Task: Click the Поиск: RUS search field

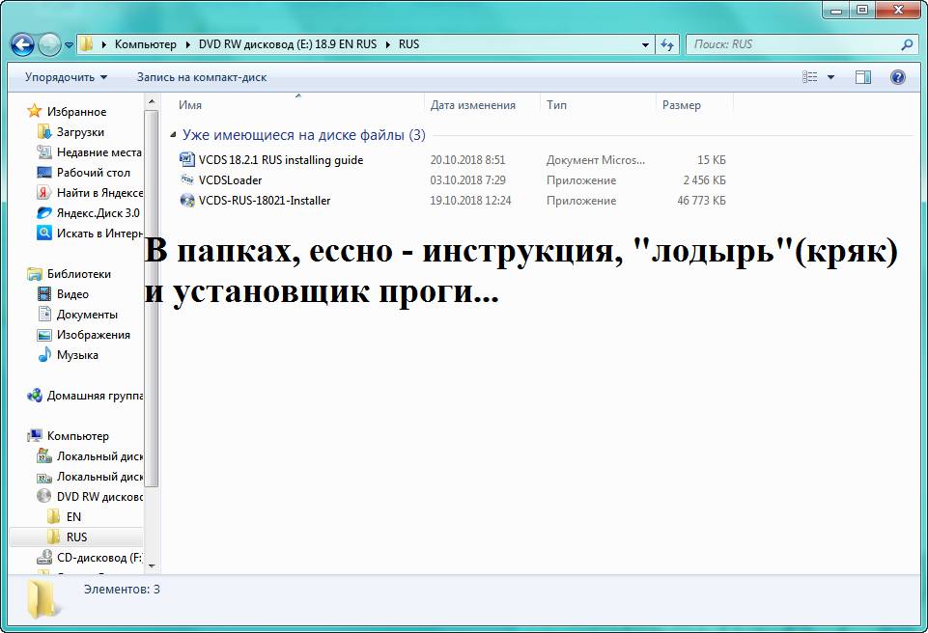Action: [x=792, y=44]
